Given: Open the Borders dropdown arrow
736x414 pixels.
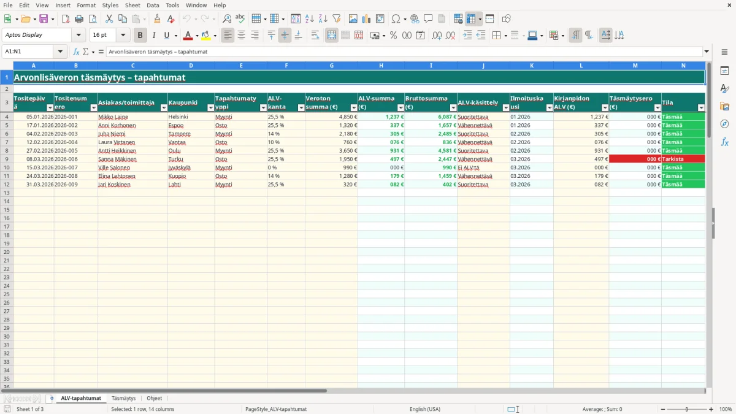Looking at the screenshot, I should [505, 36].
